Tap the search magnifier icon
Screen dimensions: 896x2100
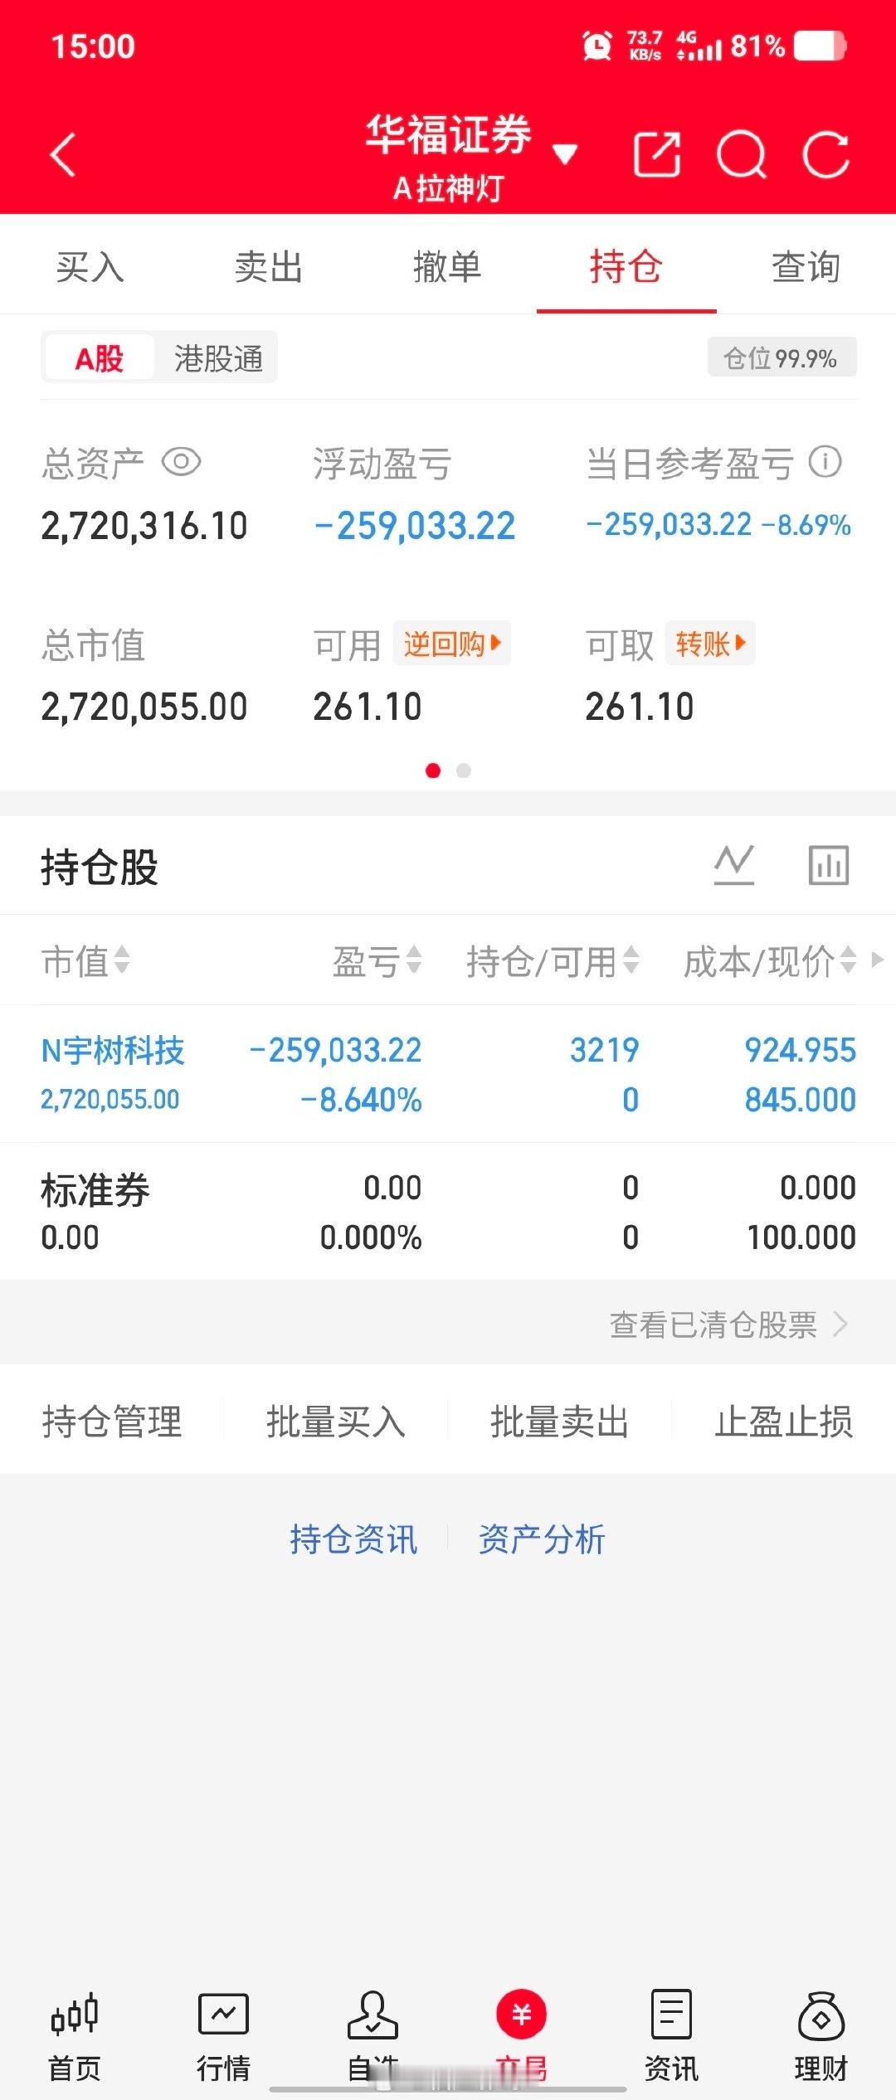(x=741, y=154)
